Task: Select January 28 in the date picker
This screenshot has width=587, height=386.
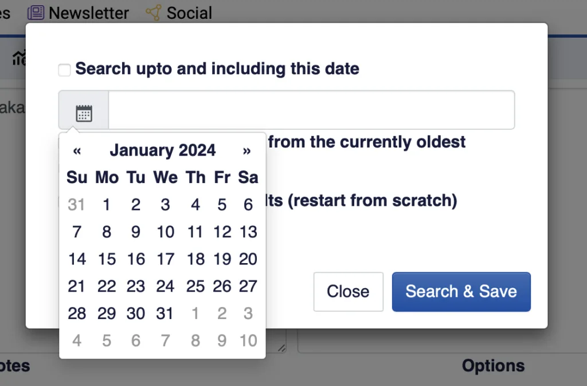Action: (76, 313)
